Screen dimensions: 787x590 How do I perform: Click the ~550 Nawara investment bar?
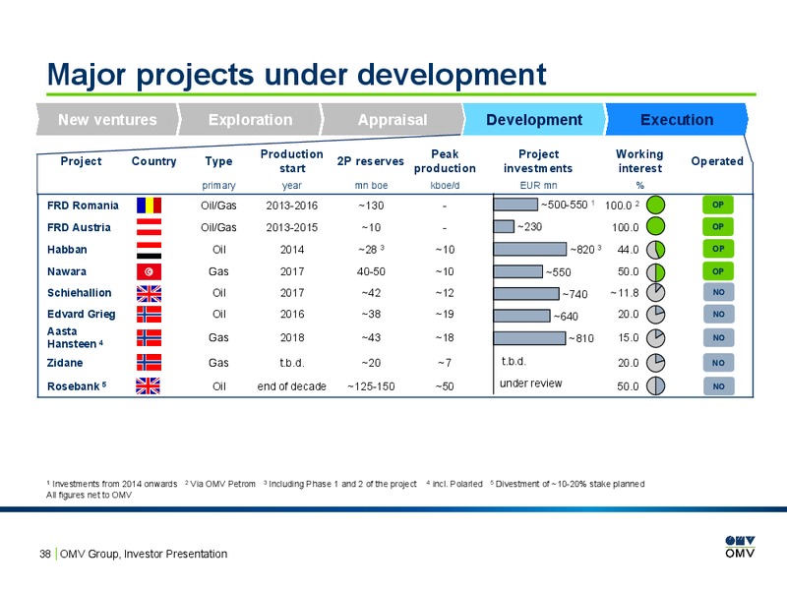pyautogui.click(x=518, y=271)
